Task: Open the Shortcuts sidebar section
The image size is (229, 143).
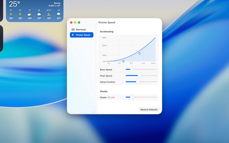Action: (82, 29)
